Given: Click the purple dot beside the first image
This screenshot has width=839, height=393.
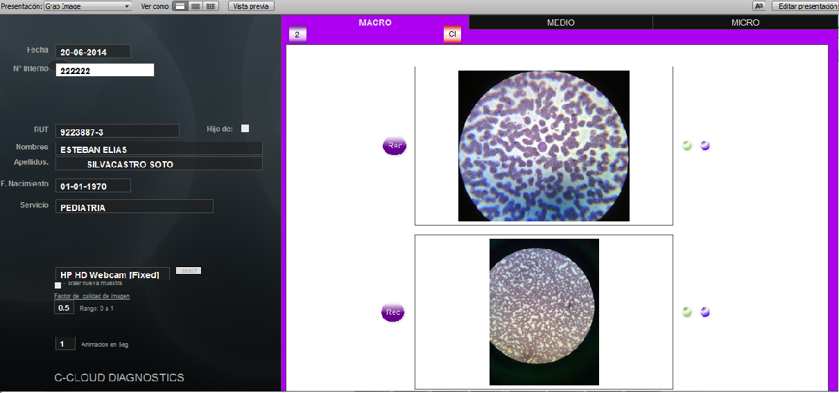Looking at the screenshot, I should pos(705,145).
